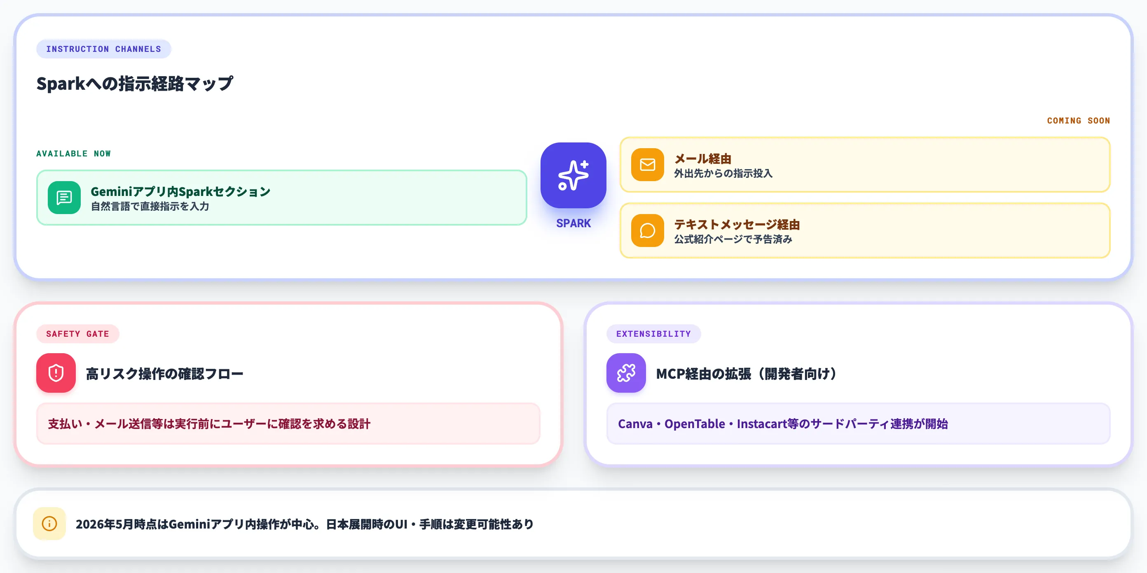
Task: Click the 自然言語で直接指示を入力 text
Action: point(150,206)
